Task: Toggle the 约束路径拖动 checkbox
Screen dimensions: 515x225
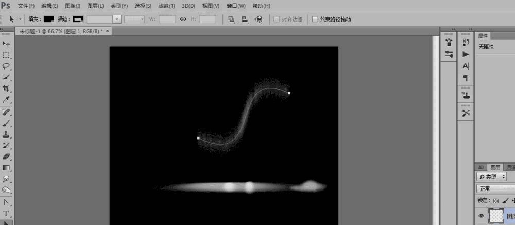Action: point(315,20)
